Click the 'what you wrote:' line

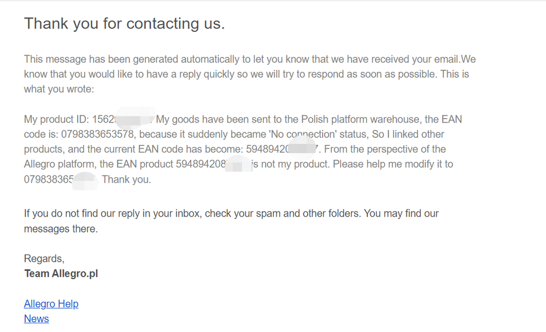59,89
